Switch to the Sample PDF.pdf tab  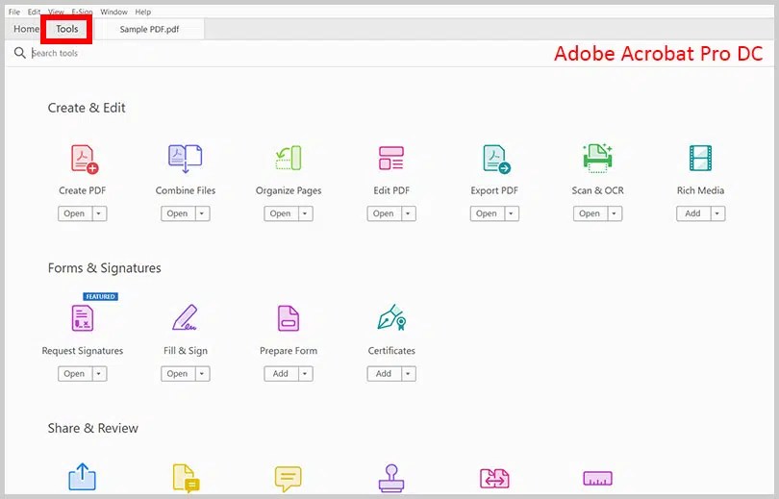pyautogui.click(x=149, y=29)
